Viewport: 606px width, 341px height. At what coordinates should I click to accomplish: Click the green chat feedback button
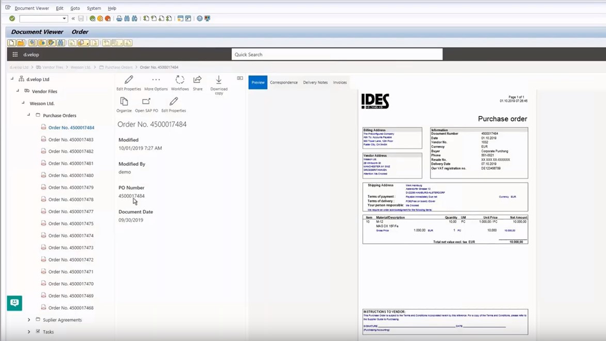tap(15, 303)
